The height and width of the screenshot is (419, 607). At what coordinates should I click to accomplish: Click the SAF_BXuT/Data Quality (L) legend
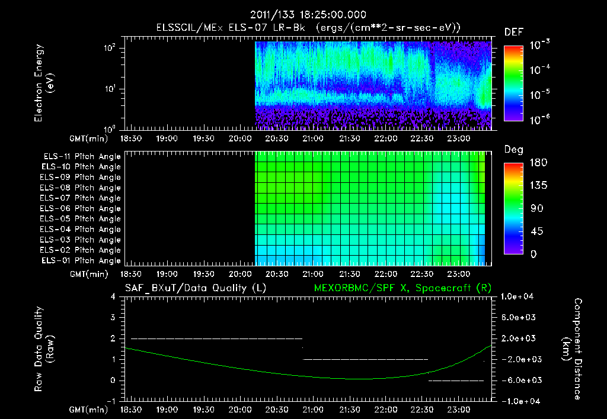196,288
